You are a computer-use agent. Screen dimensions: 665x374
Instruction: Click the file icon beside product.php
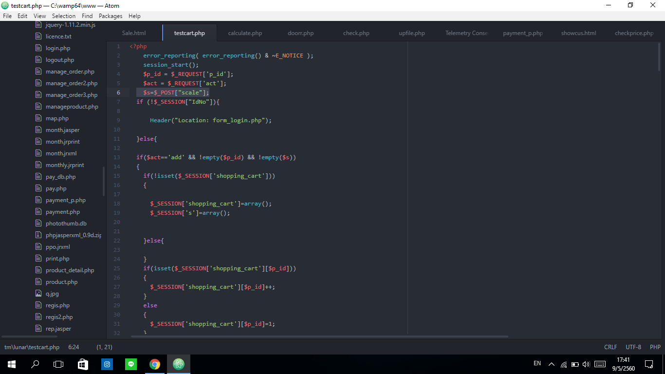tap(38, 282)
